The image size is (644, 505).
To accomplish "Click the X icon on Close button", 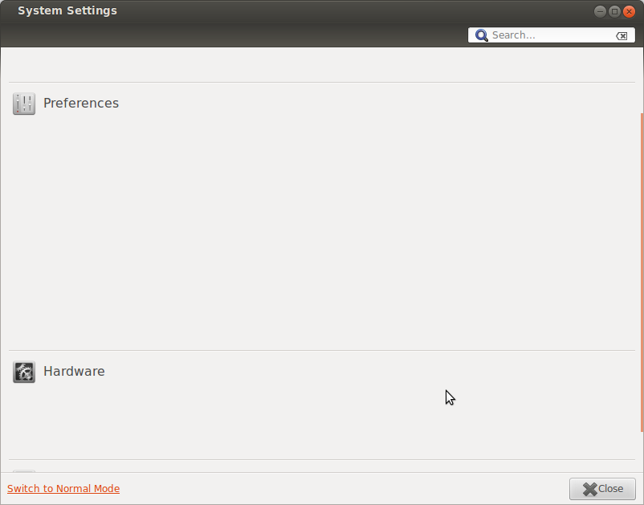I will pos(589,489).
